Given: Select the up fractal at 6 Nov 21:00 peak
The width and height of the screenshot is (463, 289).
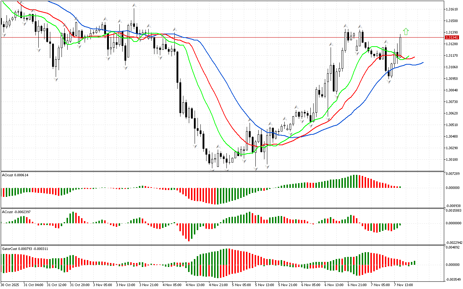Looking at the screenshot, I should pyautogui.click(x=360, y=27).
